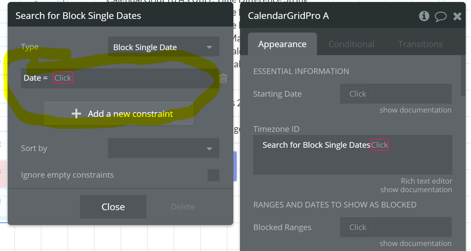Toggle Ignore empty constraints checkbox
The image size is (471, 251).
(x=213, y=175)
